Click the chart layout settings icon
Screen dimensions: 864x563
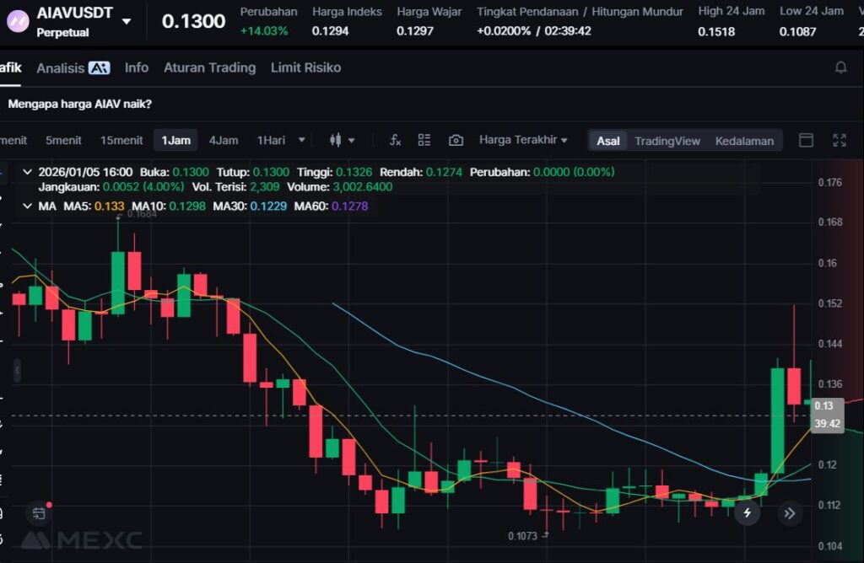pos(424,140)
